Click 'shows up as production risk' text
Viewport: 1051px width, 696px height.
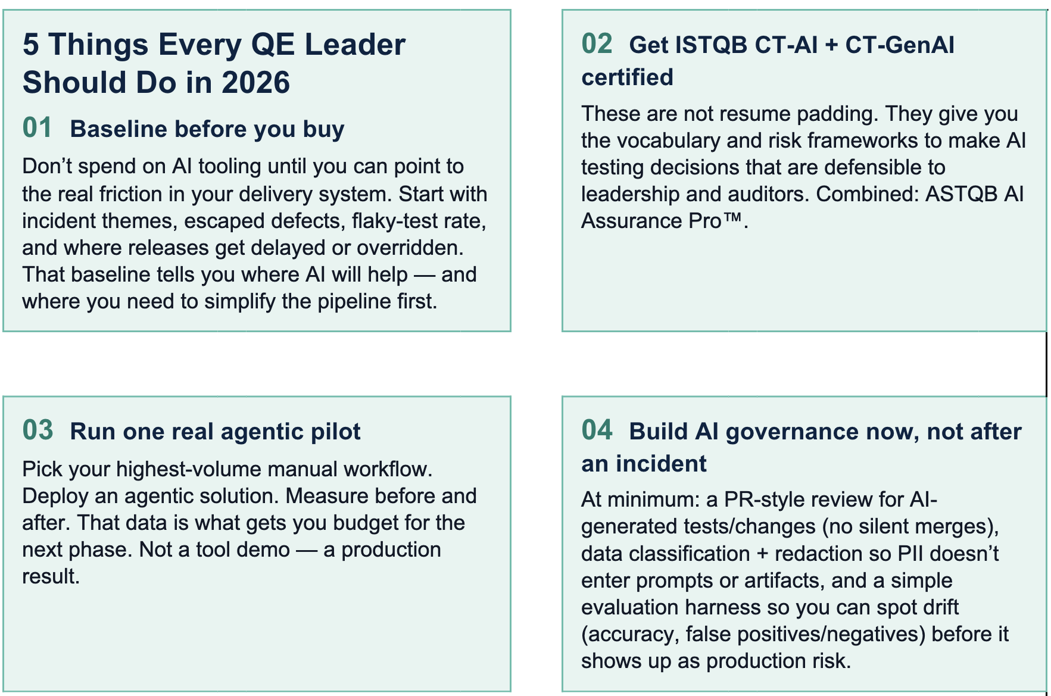(716, 661)
